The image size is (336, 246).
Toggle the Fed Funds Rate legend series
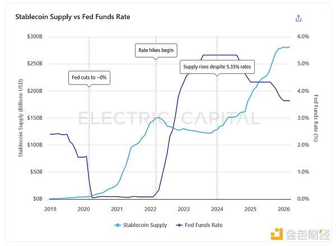[204, 225]
